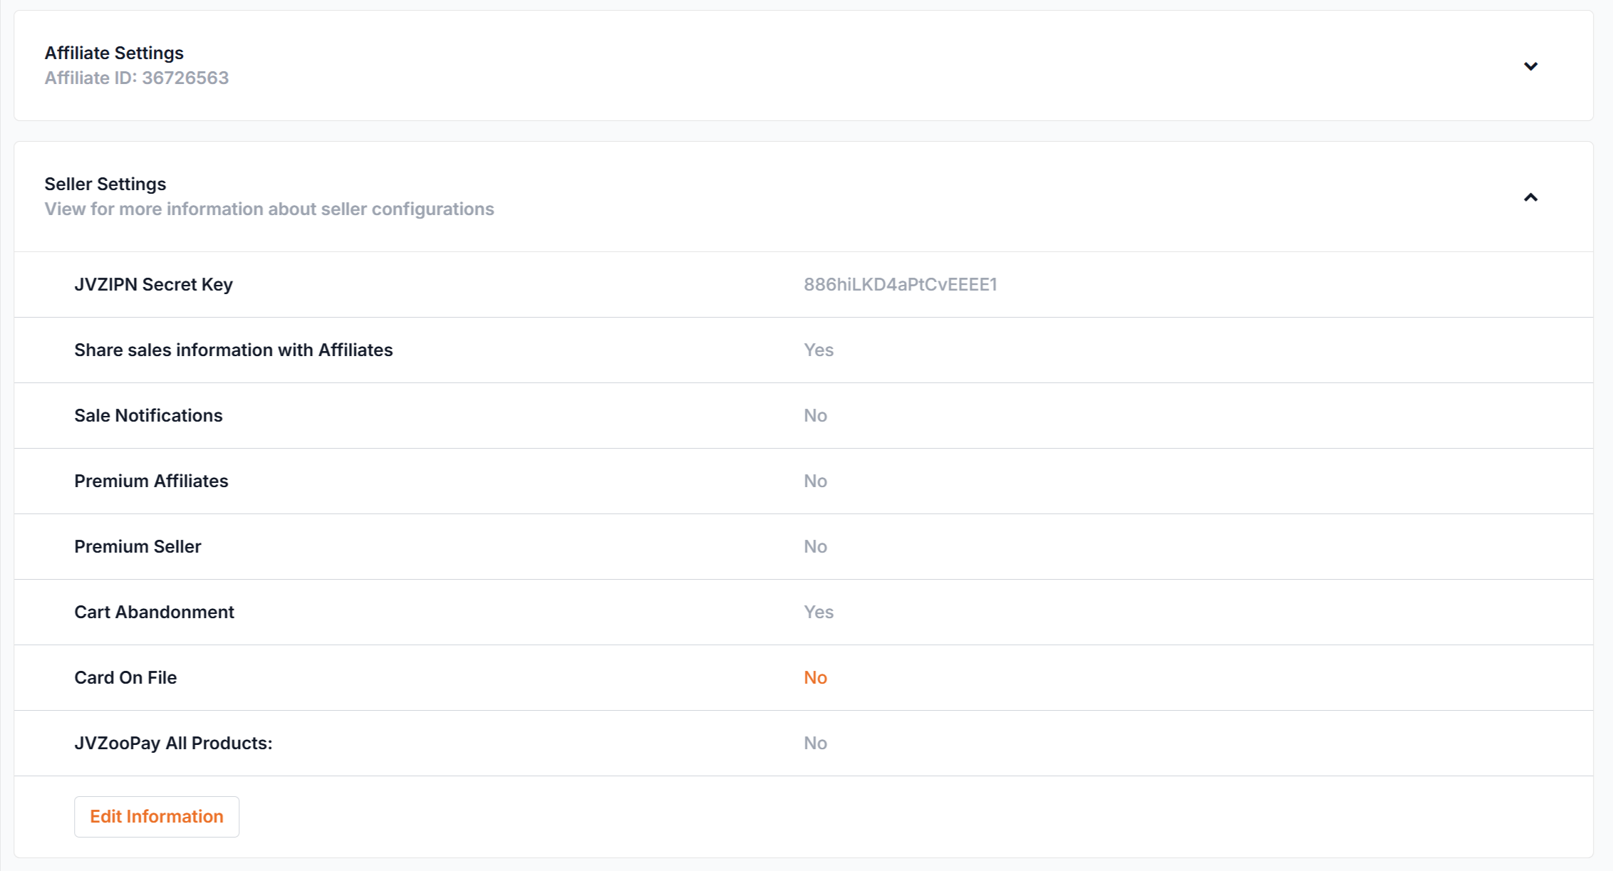Select the Card On File label
Viewport: 1613px width, 871px height.
click(125, 677)
